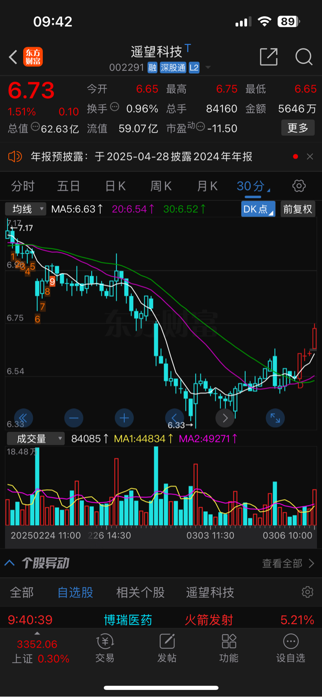This screenshot has height=697, width=322.
Task: Open the 交易 trade button
Action: [105, 648]
